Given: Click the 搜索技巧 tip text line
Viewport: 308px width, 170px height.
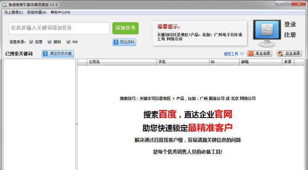Looking at the screenshot, I should 188,99.
